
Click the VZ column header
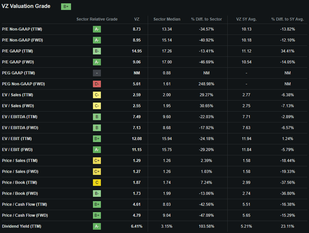click(x=137, y=19)
